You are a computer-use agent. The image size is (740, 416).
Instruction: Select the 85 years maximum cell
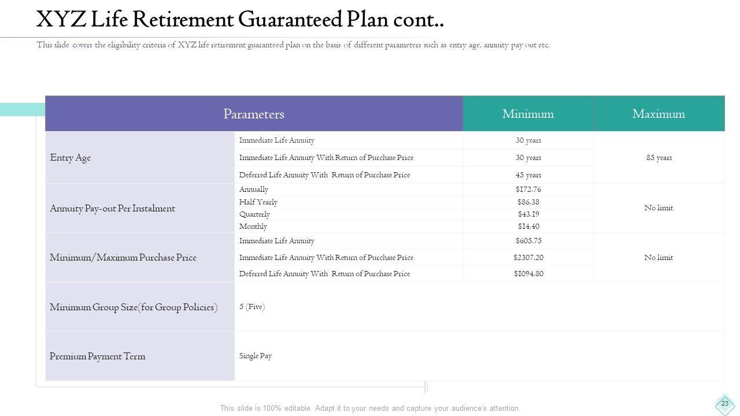pos(658,158)
